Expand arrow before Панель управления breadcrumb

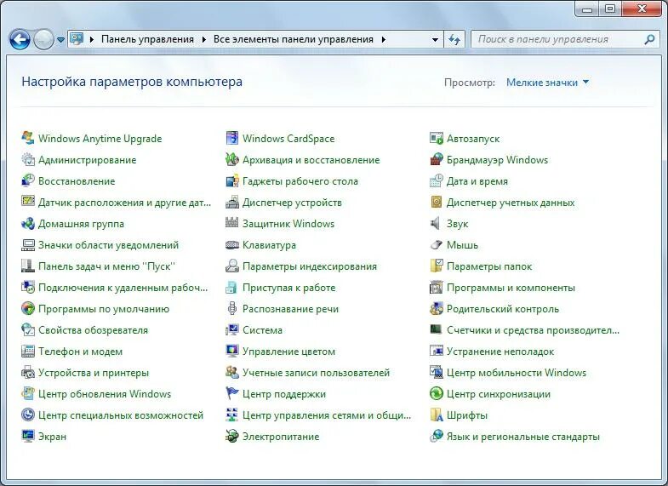point(91,40)
